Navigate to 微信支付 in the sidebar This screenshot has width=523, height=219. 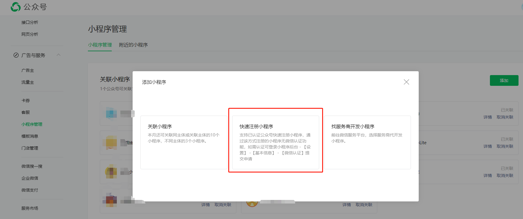tap(30, 190)
